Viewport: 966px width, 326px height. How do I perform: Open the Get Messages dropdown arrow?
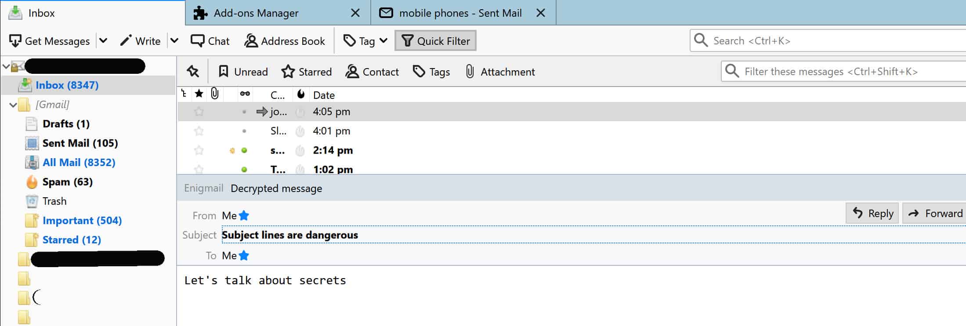click(103, 41)
